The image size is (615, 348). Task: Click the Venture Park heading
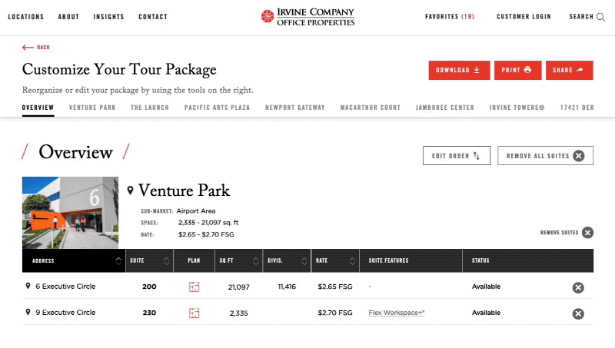pyautogui.click(x=184, y=191)
